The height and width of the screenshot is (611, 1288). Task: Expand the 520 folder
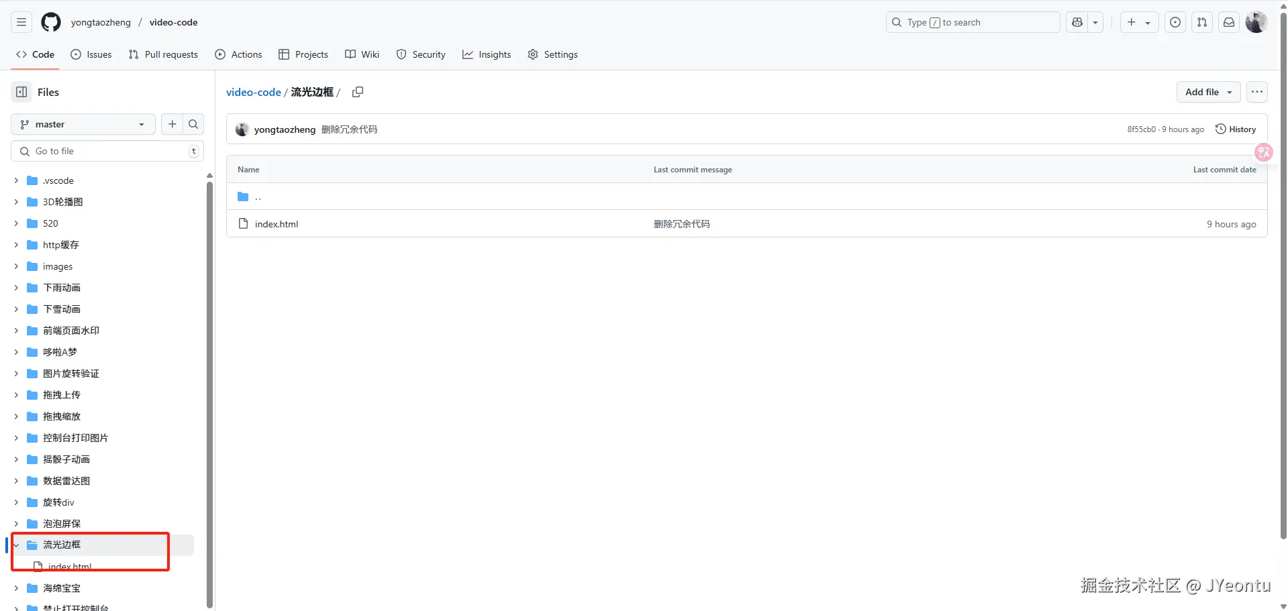[x=16, y=223]
